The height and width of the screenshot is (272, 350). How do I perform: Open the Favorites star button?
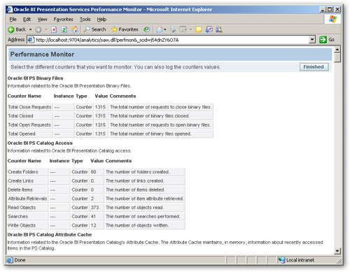click(125, 29)
